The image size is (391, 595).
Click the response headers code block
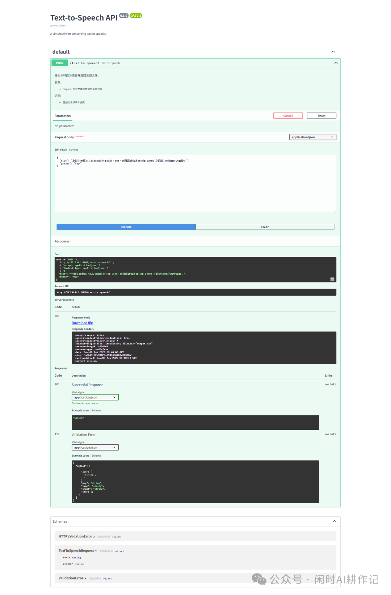[204, 348]
